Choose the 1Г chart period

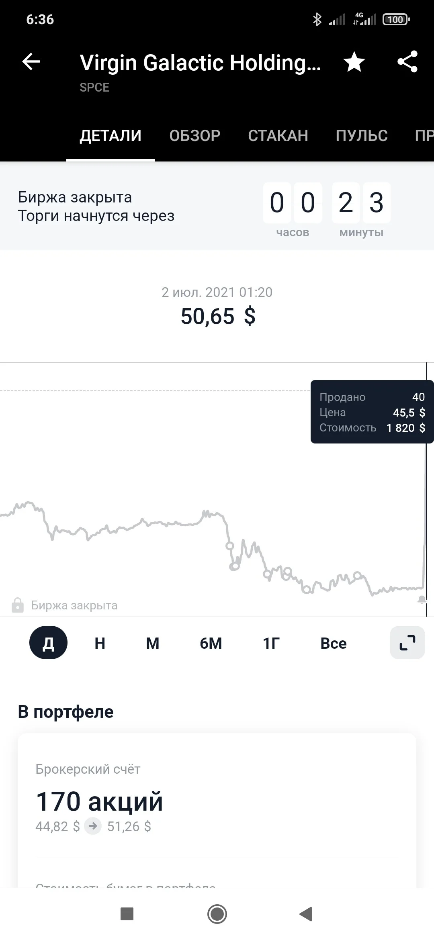(x=271, y=643)
